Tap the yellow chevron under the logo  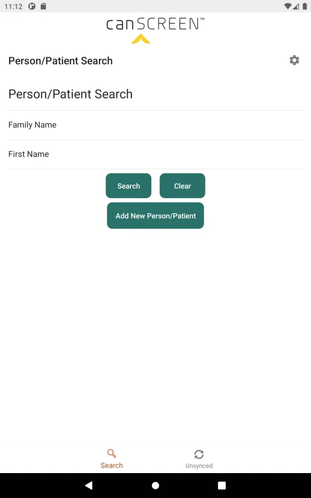[x=140, y=38]
